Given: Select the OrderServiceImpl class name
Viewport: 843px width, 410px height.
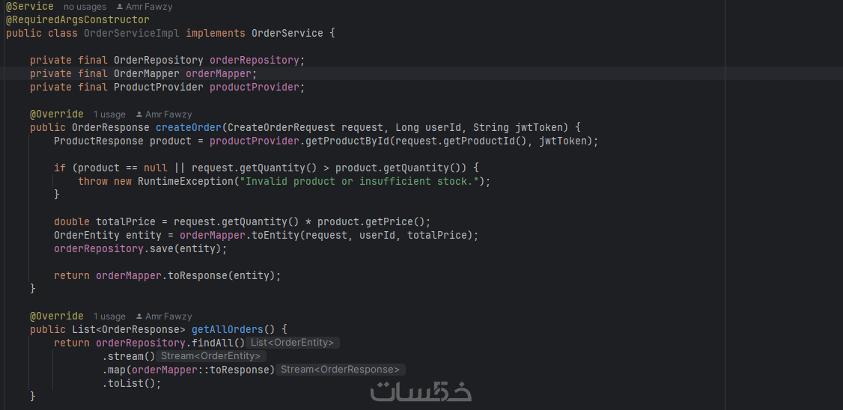Looking at the screenshot, I should click(132, 34).
